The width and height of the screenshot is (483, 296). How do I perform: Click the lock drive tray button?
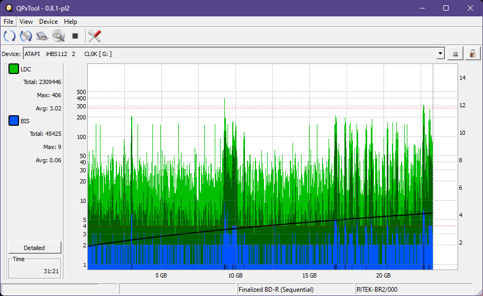[472, 54]
